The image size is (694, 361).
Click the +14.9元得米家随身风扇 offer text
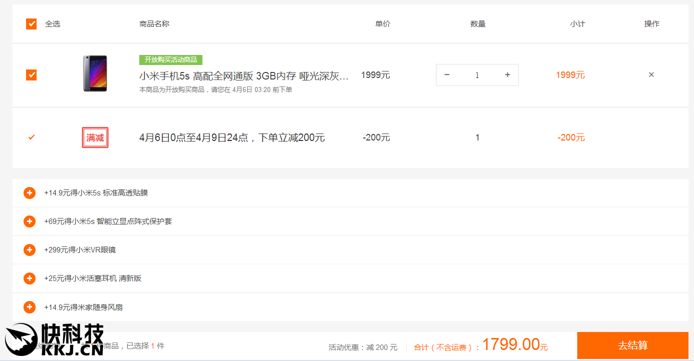coord(84,307)
